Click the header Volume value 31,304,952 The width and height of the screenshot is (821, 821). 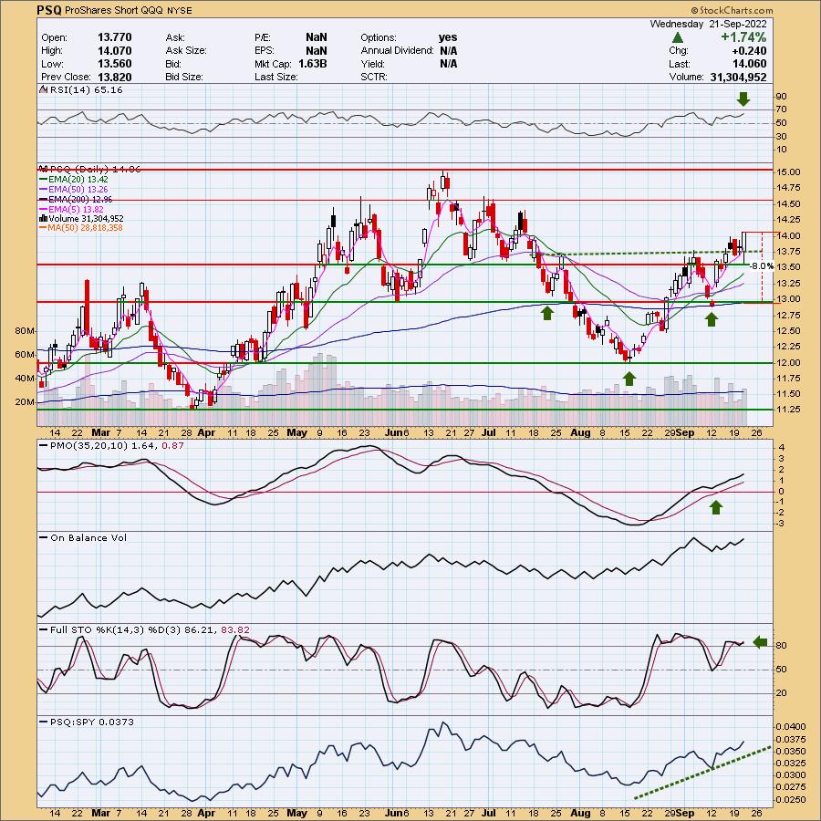click(x=738, y=77)
